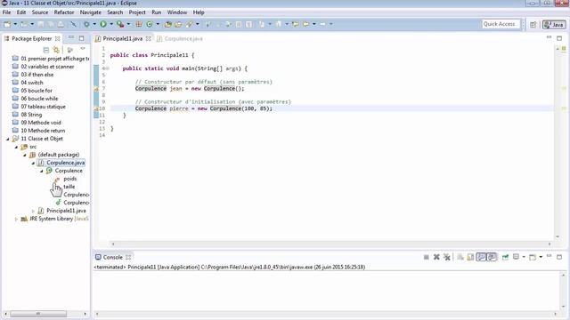The height and width of the screenshot is (320, 570).
Task: Open the External Tools dropdown arrow
Action: [x=128, y=24]
